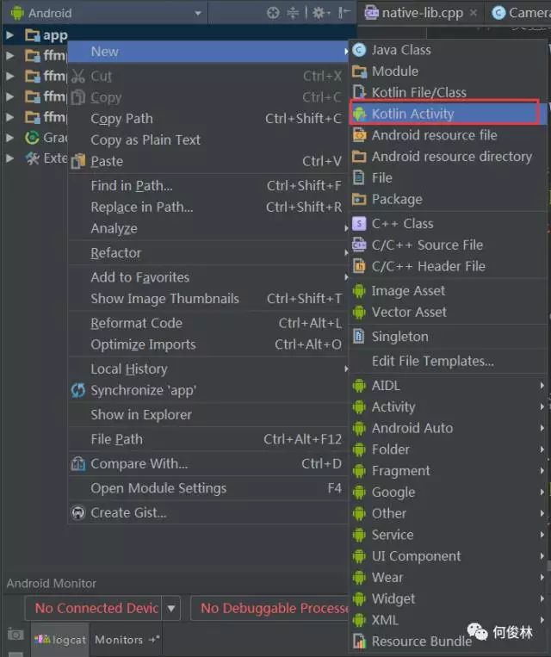Choose Optimize Imports
This screenshot has height=657, width=551.
[x=208, y=344]
